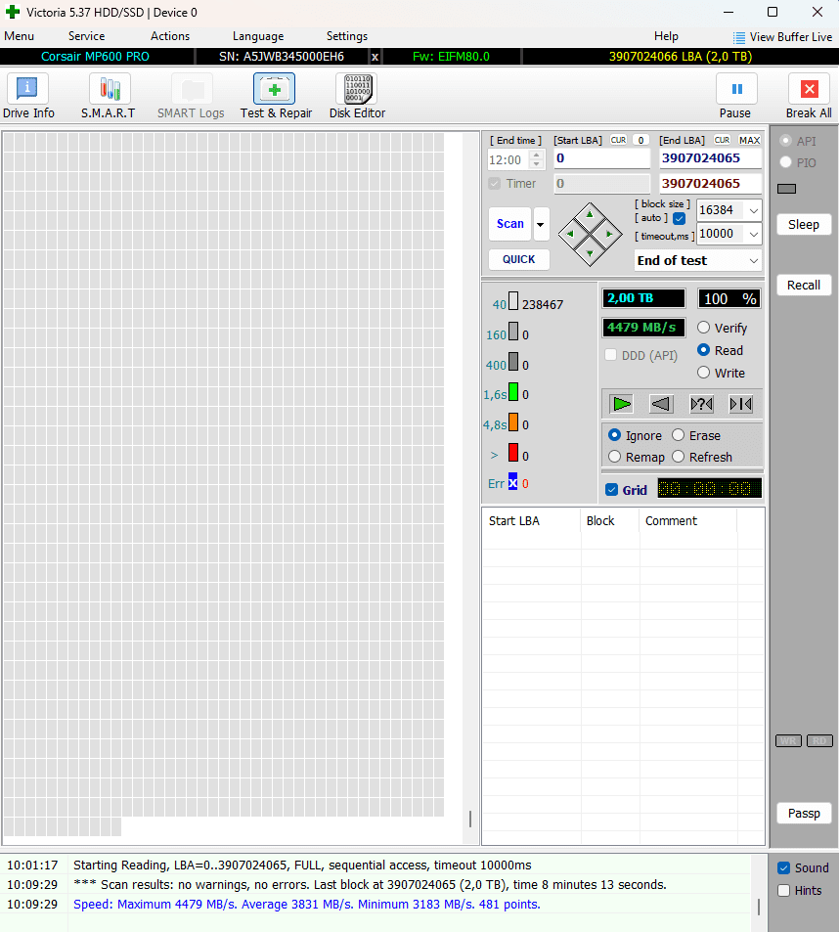839x932 pixels.
Task: Click the Comment column header
Action: 688,521
